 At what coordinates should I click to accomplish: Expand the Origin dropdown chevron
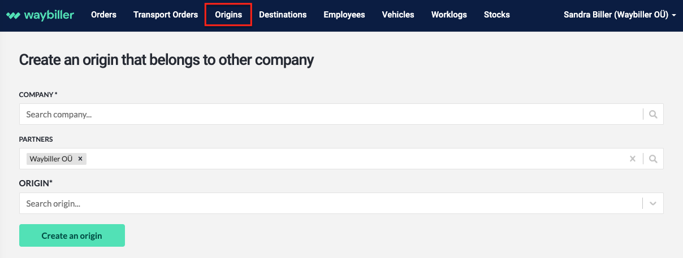[653, 204]
